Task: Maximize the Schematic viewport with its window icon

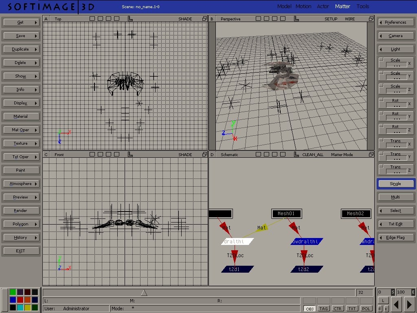Action: click(x=371, y=154)
